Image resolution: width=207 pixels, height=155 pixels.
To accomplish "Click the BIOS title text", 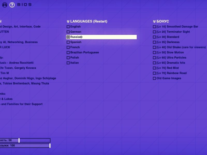I will pyautogui.click(x=24, y=5).
